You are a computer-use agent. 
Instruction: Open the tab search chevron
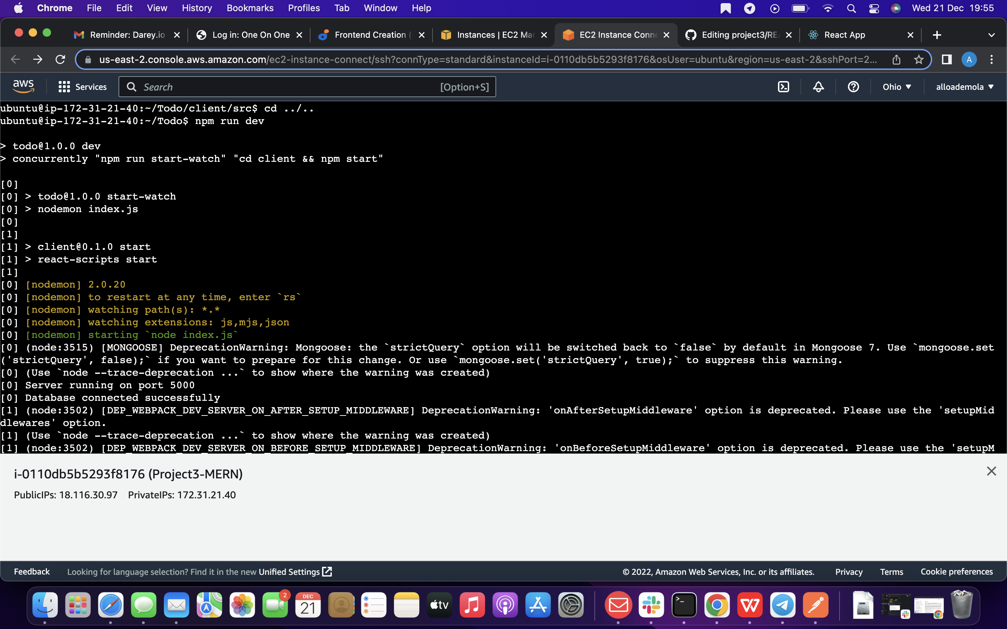tap(992, 35)
